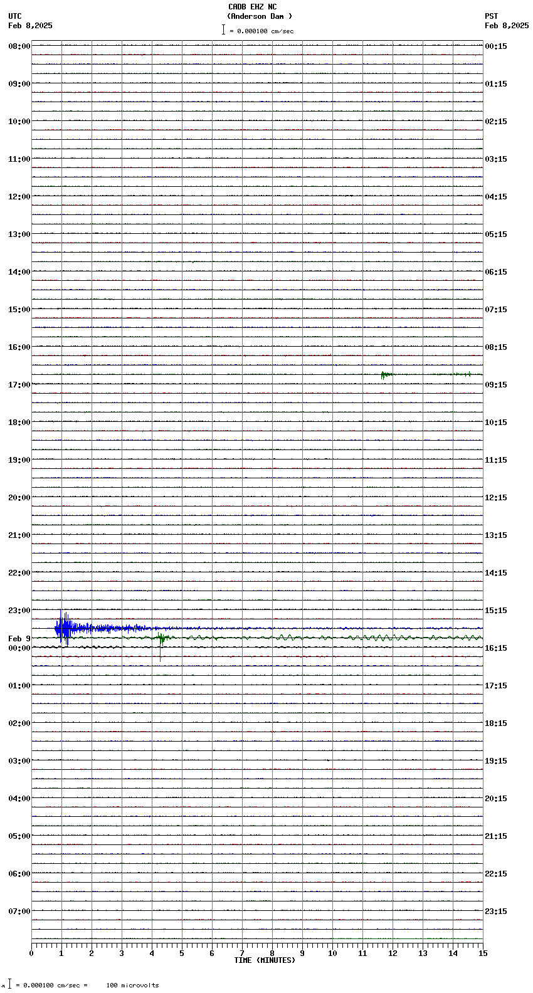This screenshot has width=533, height=993.
Task: Click the Feb 9 date change label
Action: pyautogui.click(x=19, y=639)
